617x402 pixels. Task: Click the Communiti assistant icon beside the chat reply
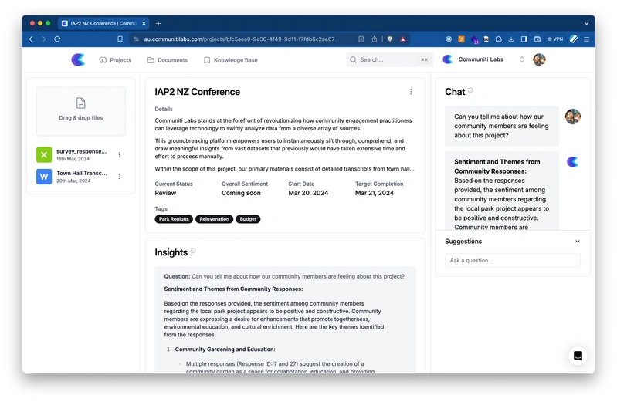[572, 162]
